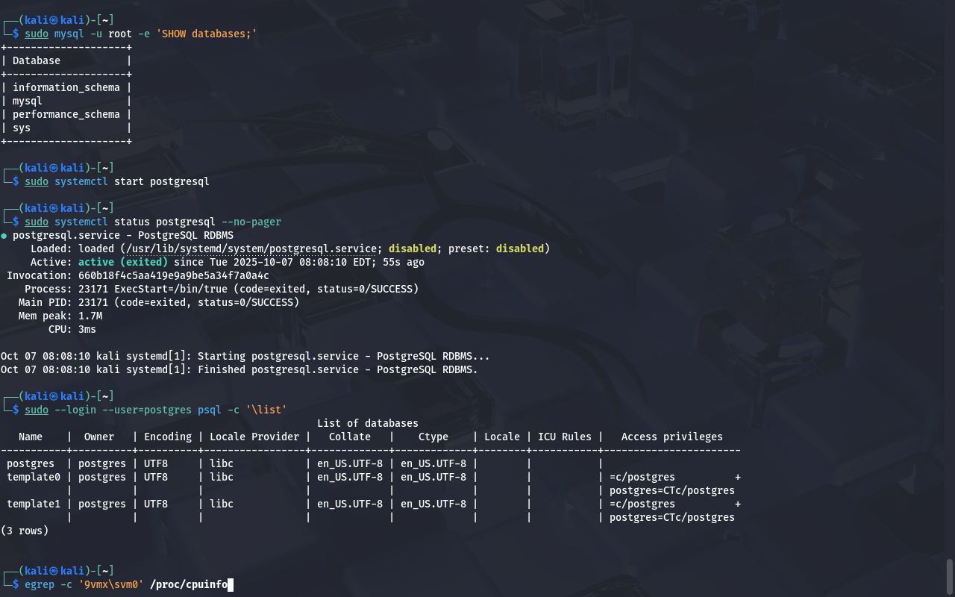Image resolution: width=955 pixels, height=597 pixels.
Task: Place cursor at end of /proc/cpuinfo command
Action: pyautogui.click(x=231, y=585)
